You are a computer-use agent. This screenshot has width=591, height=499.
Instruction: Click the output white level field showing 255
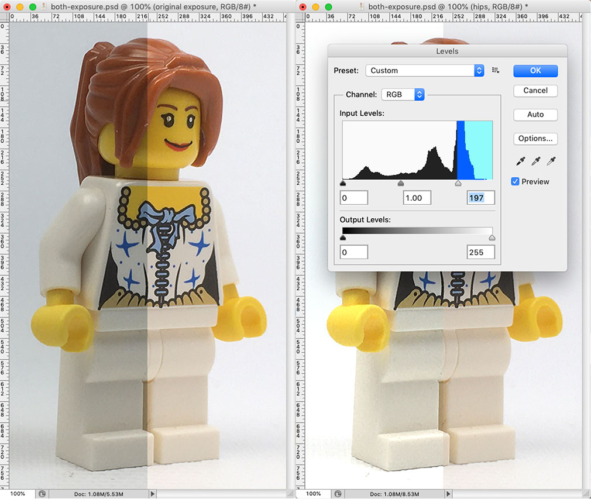coord(480,252)
